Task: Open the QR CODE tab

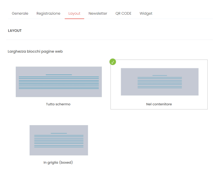Action: click(123, 13)
